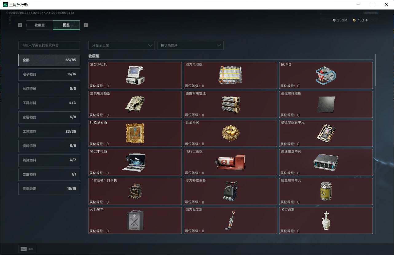Click the silver coin currency icon showing 169M
Image resolution: width=394 pixels, height=255 pixels.
[x=334, y=20]
